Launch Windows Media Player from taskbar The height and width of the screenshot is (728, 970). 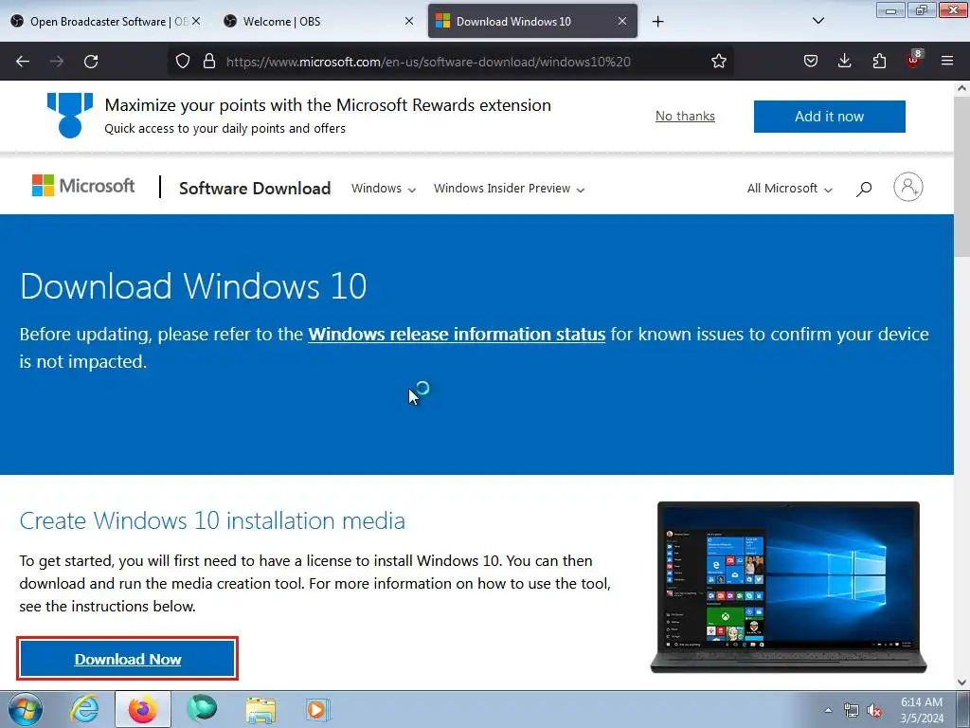point(318,709)
